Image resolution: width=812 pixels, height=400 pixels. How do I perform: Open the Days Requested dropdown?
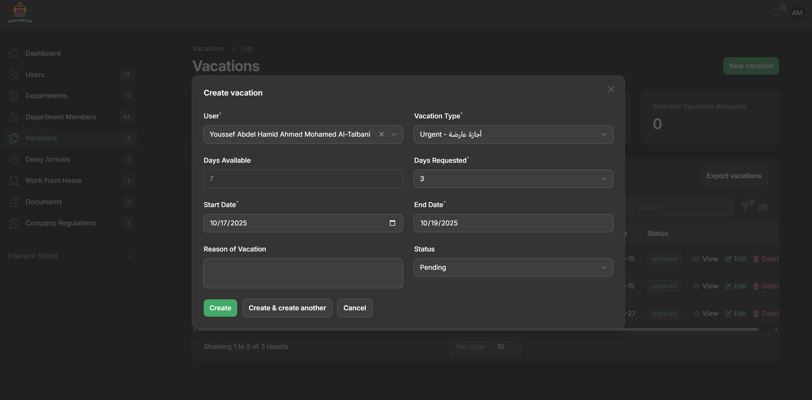[x=513, y=179]
